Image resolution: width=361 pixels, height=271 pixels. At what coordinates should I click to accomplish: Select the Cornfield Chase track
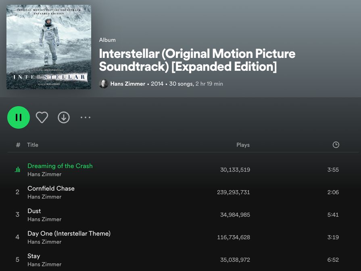(51, 189)
